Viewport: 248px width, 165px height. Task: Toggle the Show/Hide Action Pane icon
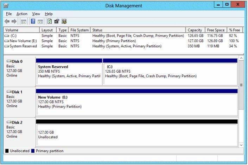pyautogui.click(x=40, y=21)
